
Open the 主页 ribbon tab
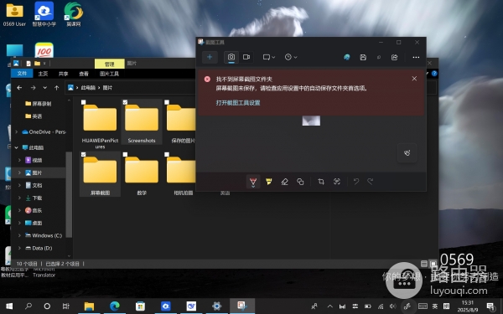pos(43,74)
